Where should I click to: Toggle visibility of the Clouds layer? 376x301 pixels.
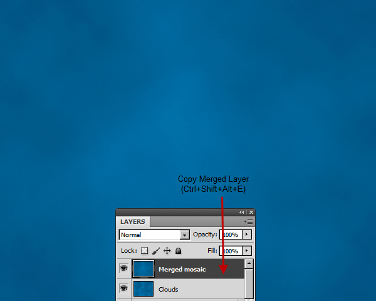123,288
